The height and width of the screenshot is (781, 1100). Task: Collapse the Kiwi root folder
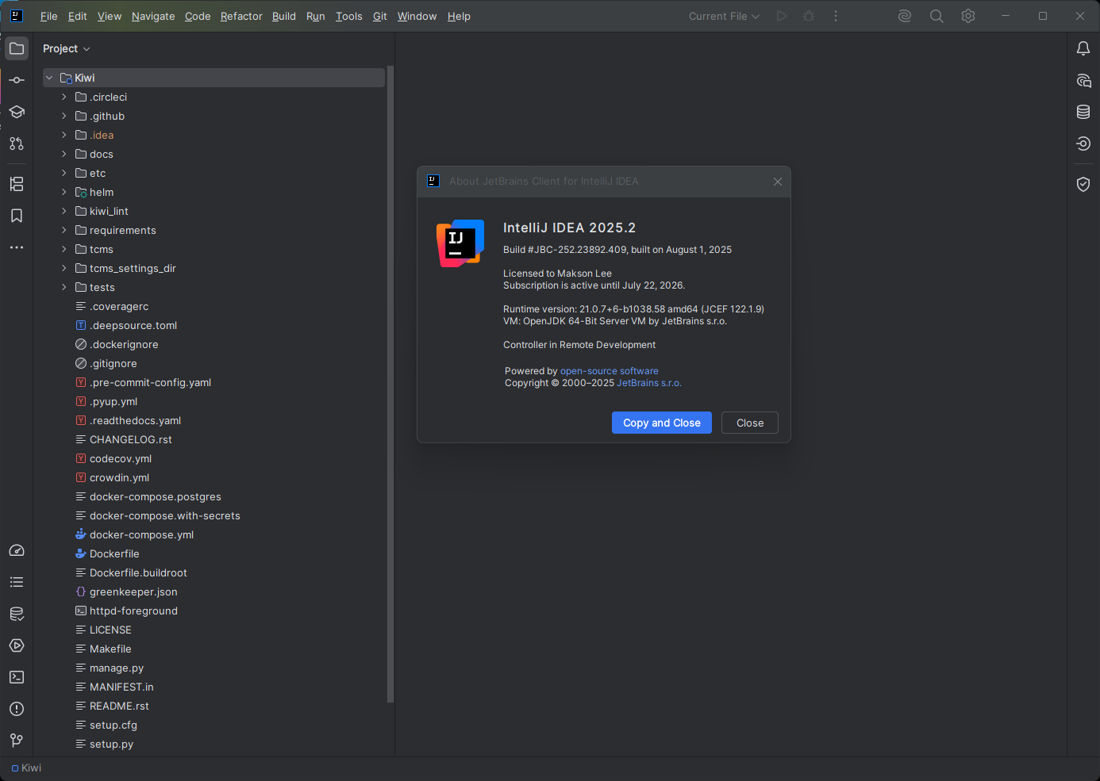tap(49, 78)
